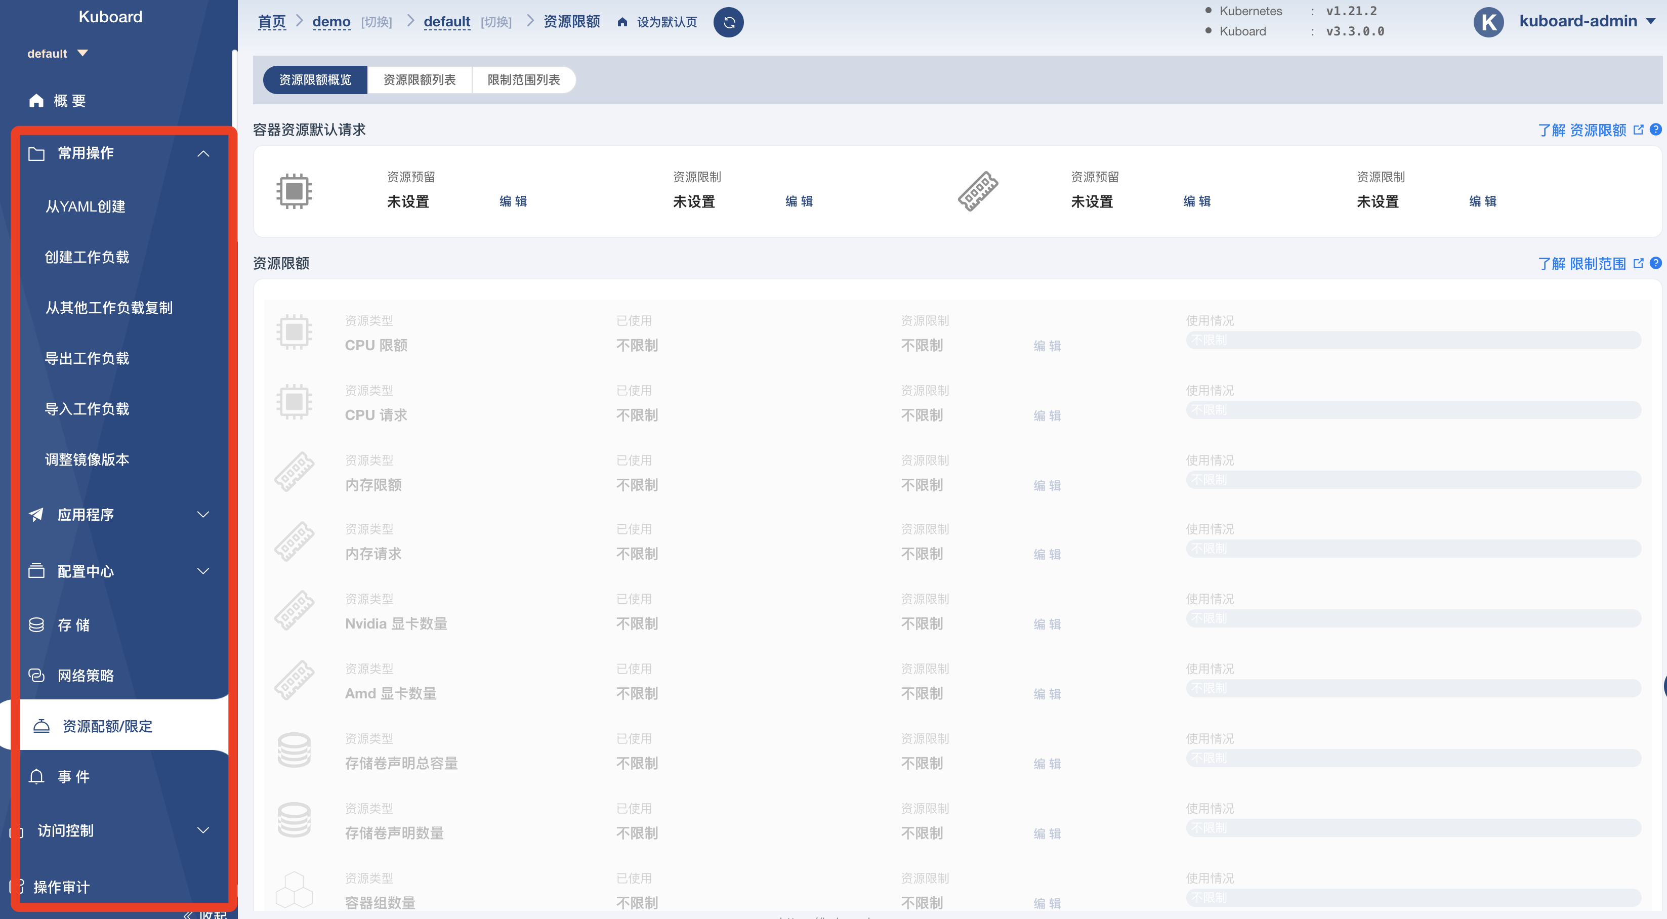Click the CPU chip icon in 容器资源默认请求
Image resolution: width=1667 pixels, height=919 pixels.
click(295, 191)
